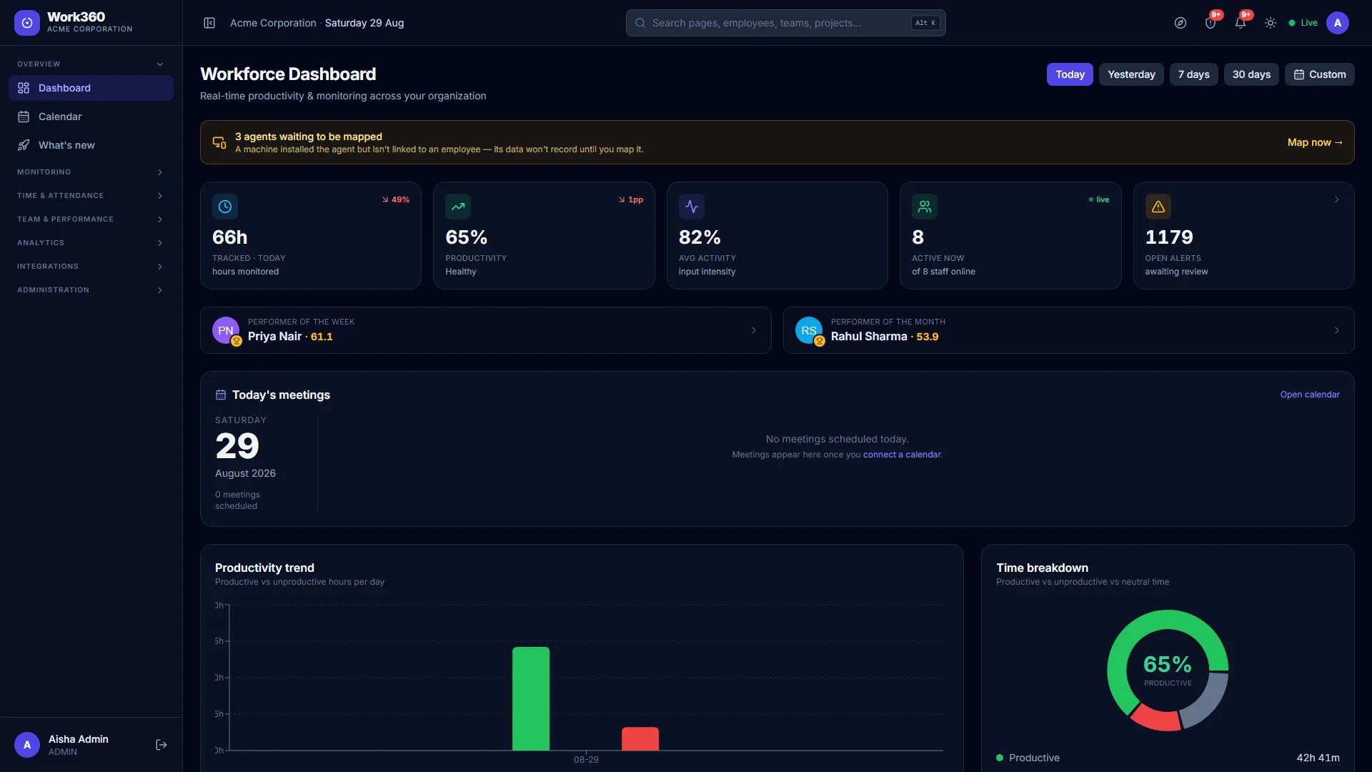Click the rocket What's new icon
This screenshot has width=1372, height=772.
click(24, 145)
